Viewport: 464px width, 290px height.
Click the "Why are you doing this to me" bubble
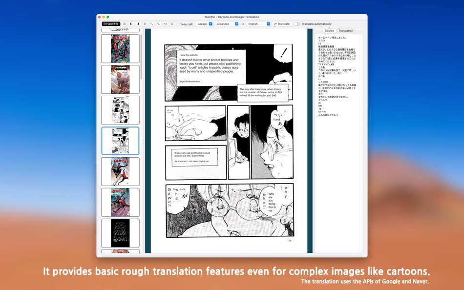(x=272, y=202)
